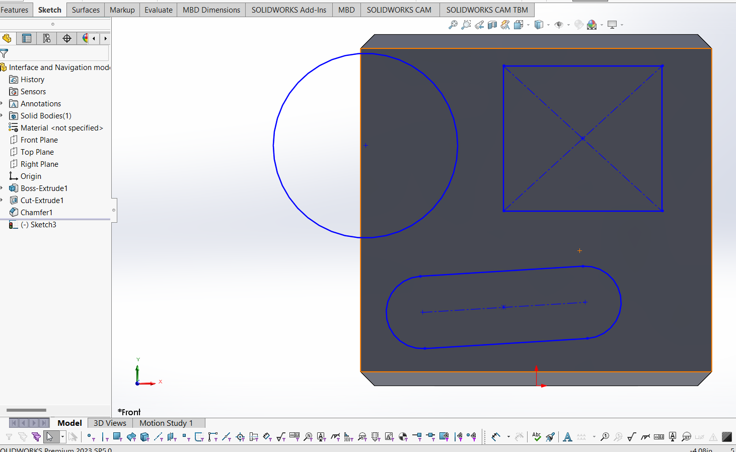
Task: Click the Spell Checker Abc icon
Action: coord(537,437)
